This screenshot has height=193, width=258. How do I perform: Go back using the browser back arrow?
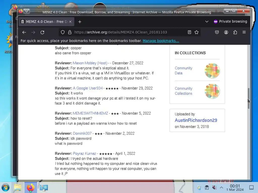coord(24,32)
